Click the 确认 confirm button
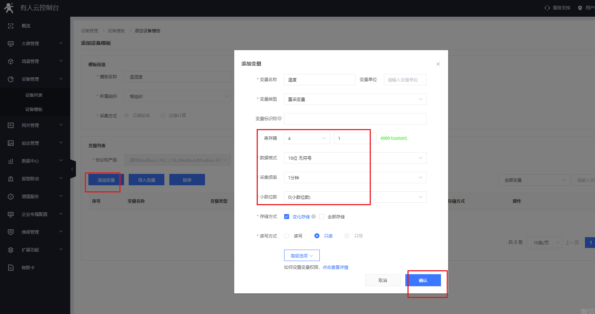The width and height of the screenshot is (595, 314). click(x=423, y=280)
